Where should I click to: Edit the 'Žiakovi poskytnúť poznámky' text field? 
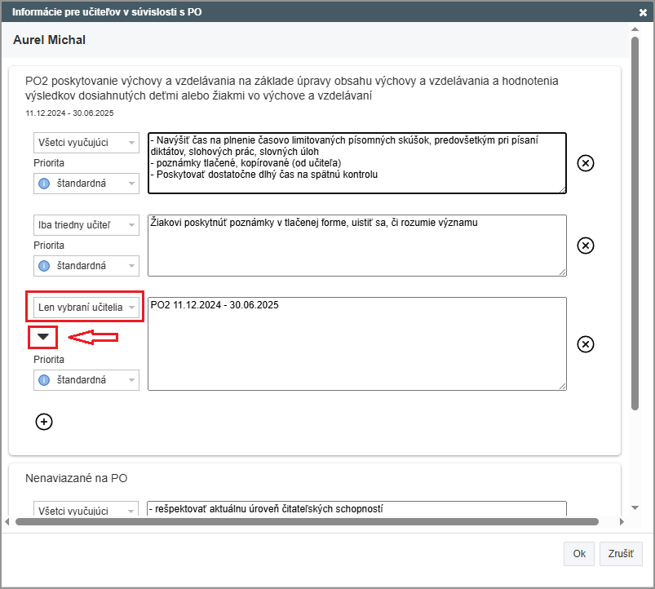(356, 246)
